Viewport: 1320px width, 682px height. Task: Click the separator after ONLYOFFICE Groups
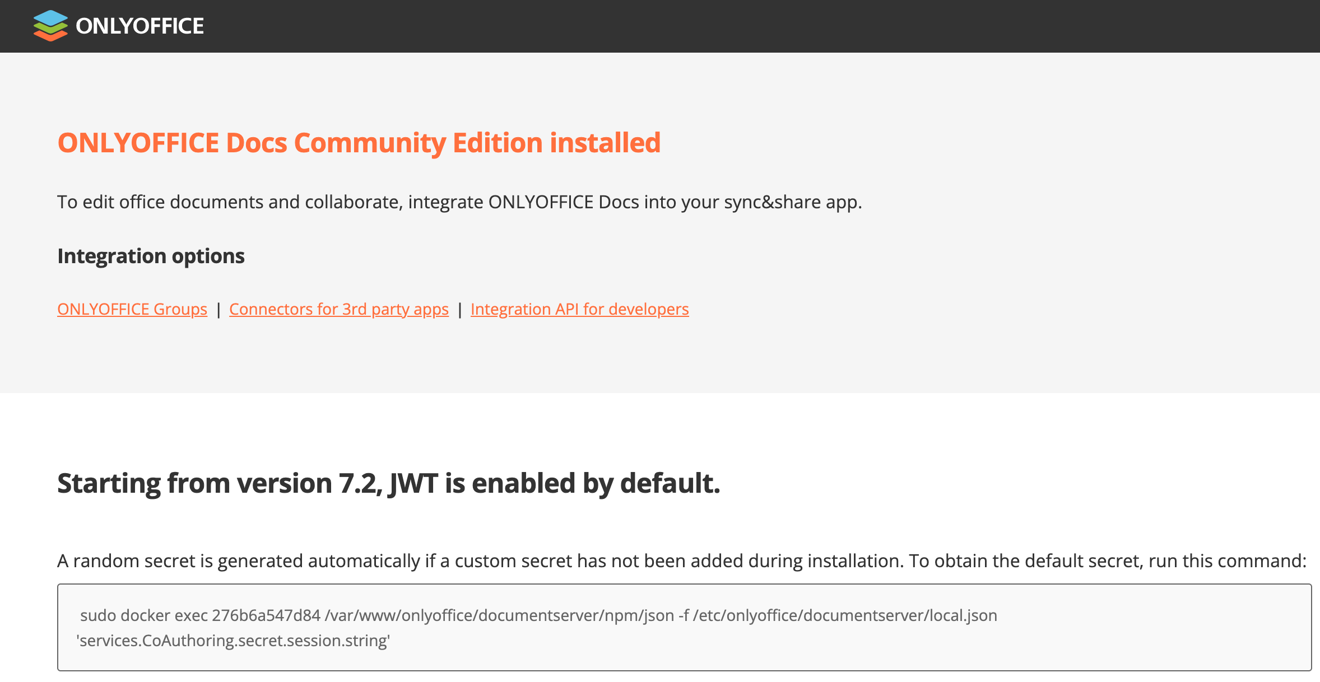coord(218,309)
